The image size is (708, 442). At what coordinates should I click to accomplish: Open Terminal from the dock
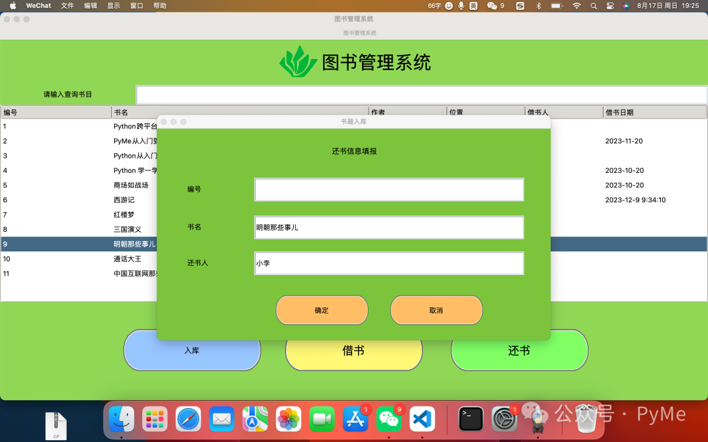[471, 419]
